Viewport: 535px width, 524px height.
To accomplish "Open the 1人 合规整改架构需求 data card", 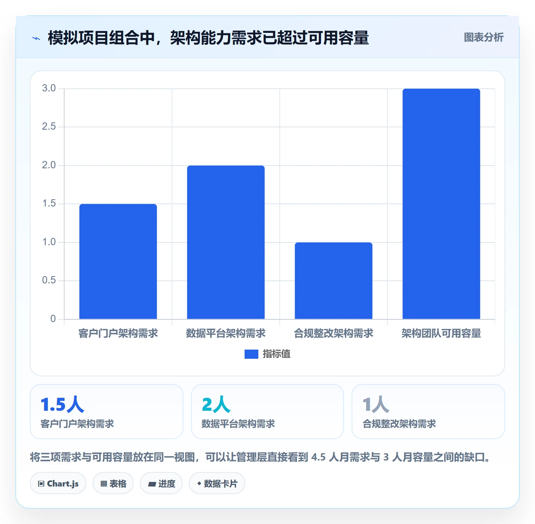I will [428, 412].
